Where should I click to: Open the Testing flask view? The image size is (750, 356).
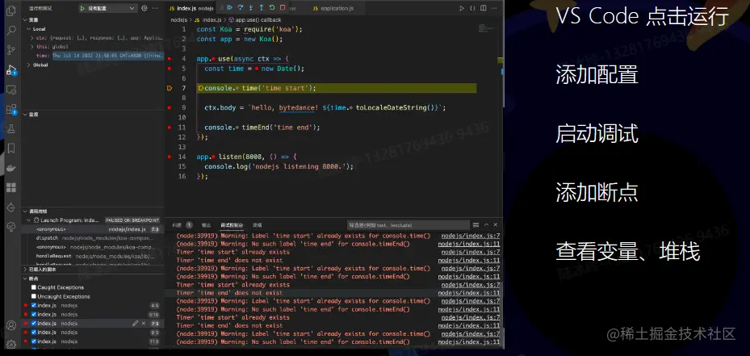coord(11,128)
